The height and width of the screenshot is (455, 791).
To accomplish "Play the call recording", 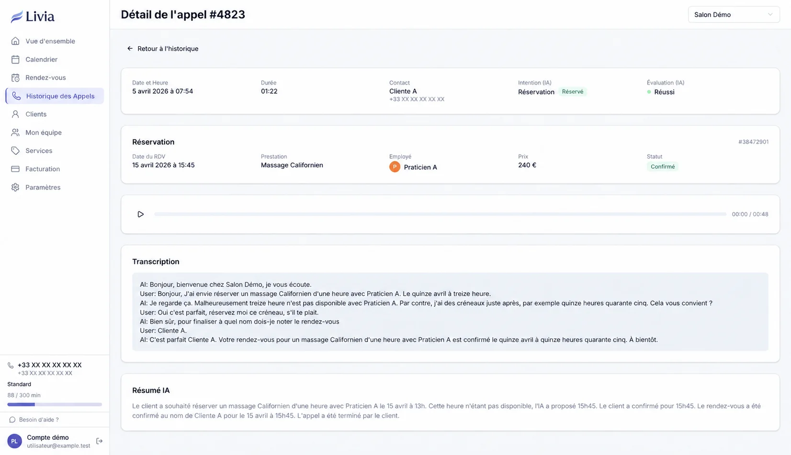I will (x=140, y=214).
